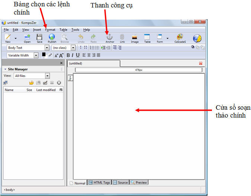Screen dimensions: 251x196
Task: Collapse the Site Manager disclosure triangle
Action: (x=5, y=69)
